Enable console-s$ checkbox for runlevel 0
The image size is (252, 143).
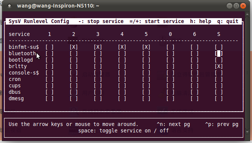click(x=170, y=73)
